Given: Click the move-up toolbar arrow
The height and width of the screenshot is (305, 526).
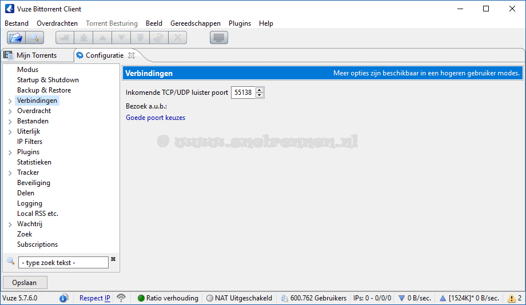Looking at the screenshot, I should click(x=102, y=38).
